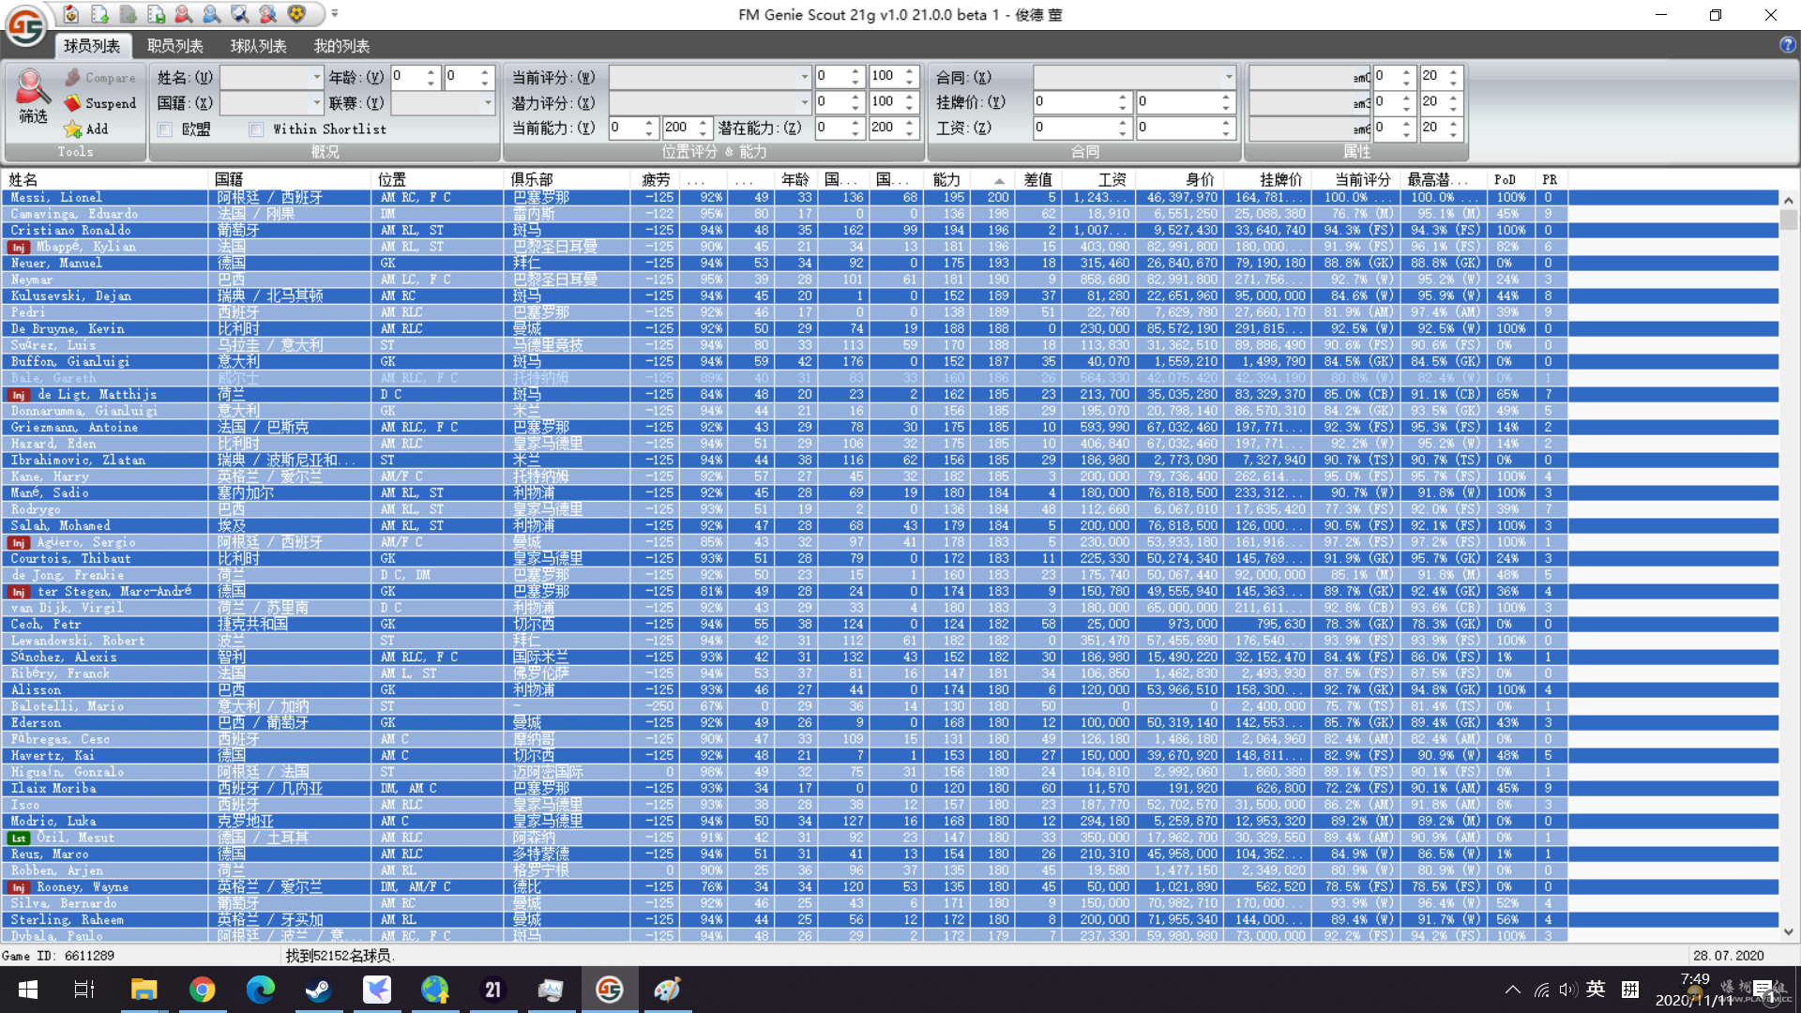Toggle the 欧盟 checkbox
The image size is (1801, 1013).
tap(165, 129)
